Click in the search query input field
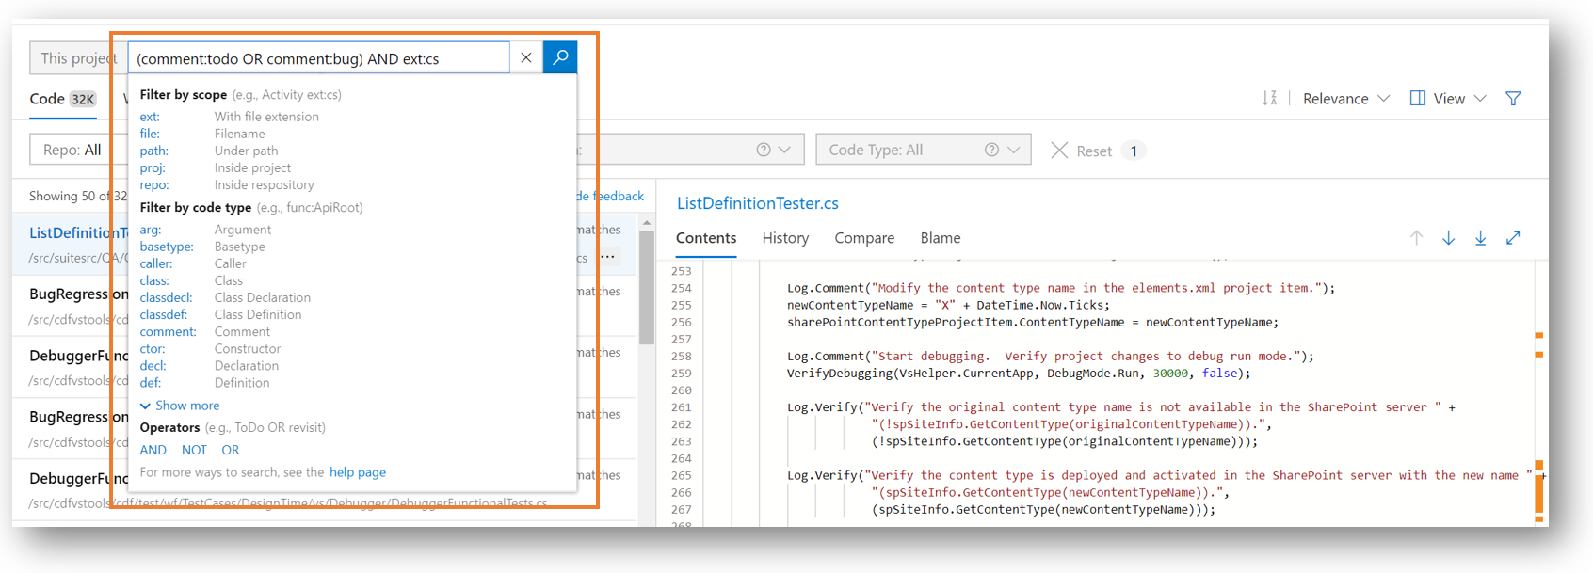 click(318, 58)
